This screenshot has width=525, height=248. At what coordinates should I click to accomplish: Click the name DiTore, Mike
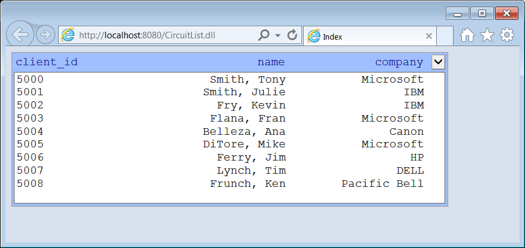[x=244, y=145]
